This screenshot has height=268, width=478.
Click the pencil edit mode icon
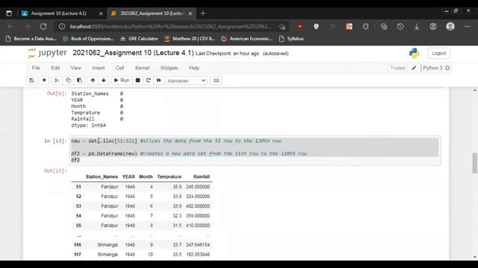(x=414, y=68)
